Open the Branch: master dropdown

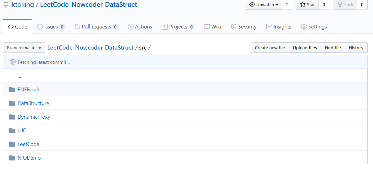[x=24, y=48]
